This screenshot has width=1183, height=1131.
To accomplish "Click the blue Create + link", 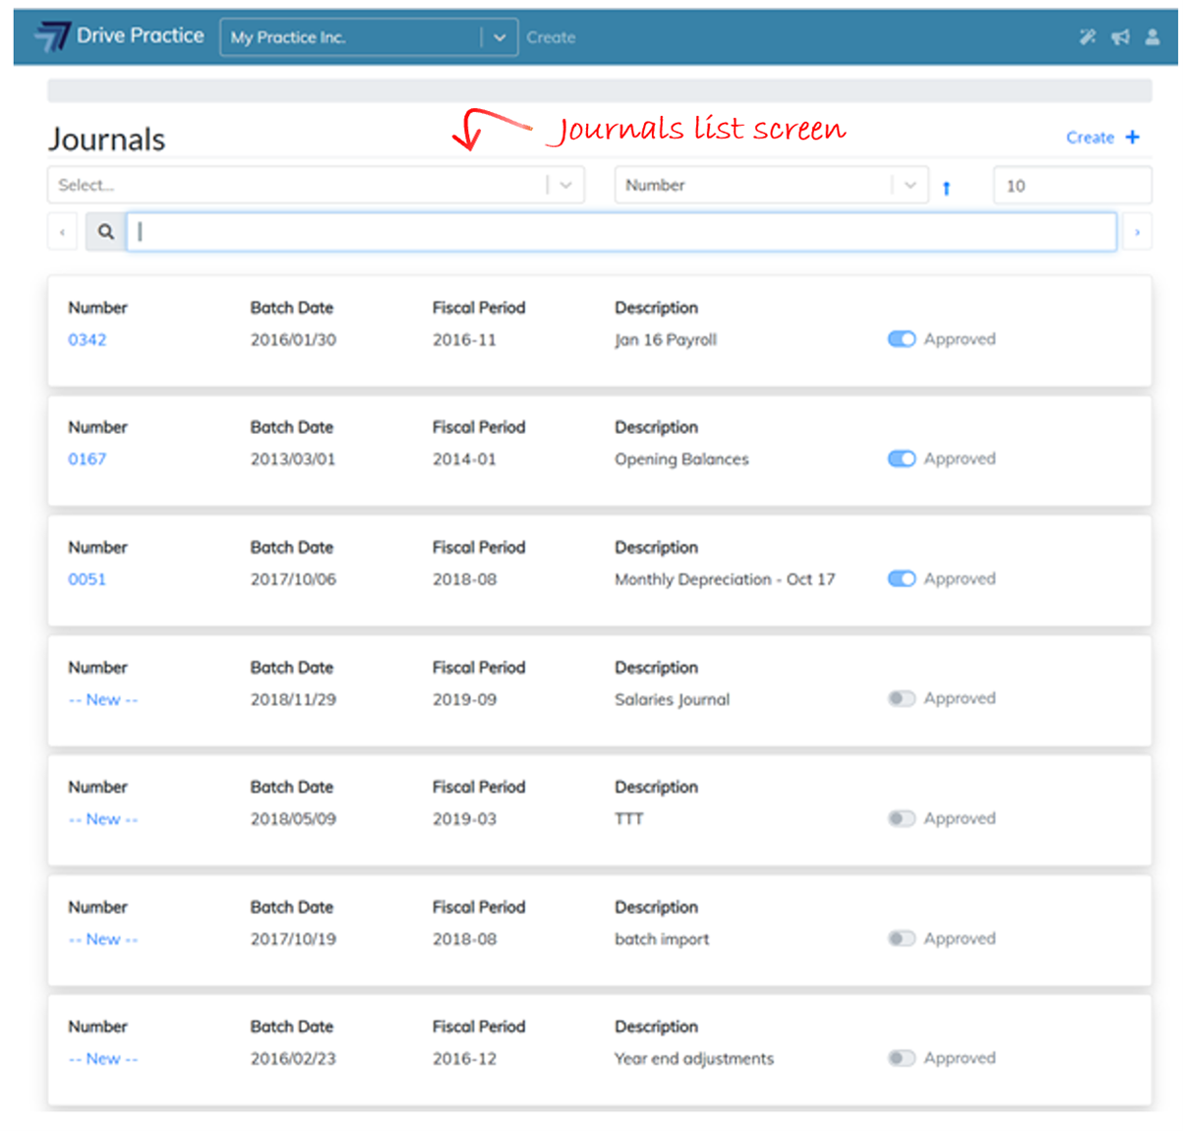I will point(1102,138).
